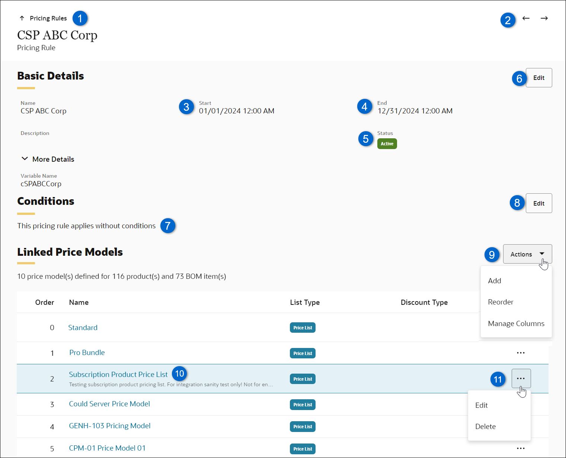This screenshot has width=566, height=458.
Task: Navigate to previous record using left arrow
Action: pyautogui.click(x=526, y=18)
